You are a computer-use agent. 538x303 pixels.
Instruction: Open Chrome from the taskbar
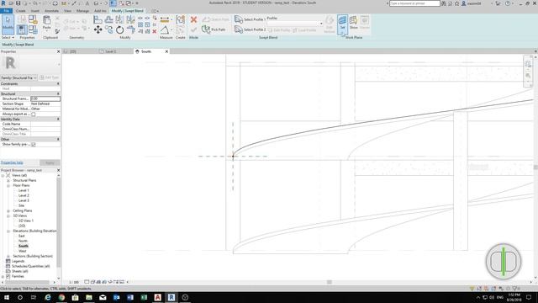click(x=61, y=297)
